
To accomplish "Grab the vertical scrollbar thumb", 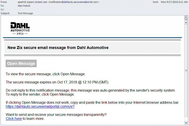I will tap(186, 71).
